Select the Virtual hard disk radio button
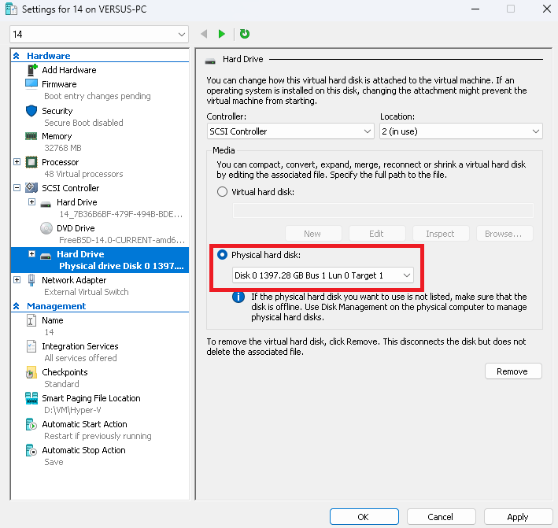Viewport: 558px width, 528px height. pos(222,192)
